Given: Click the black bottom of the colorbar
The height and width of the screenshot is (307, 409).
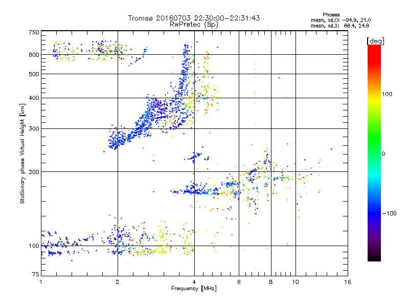Looking at the screenshot, I should pos(374,258).
